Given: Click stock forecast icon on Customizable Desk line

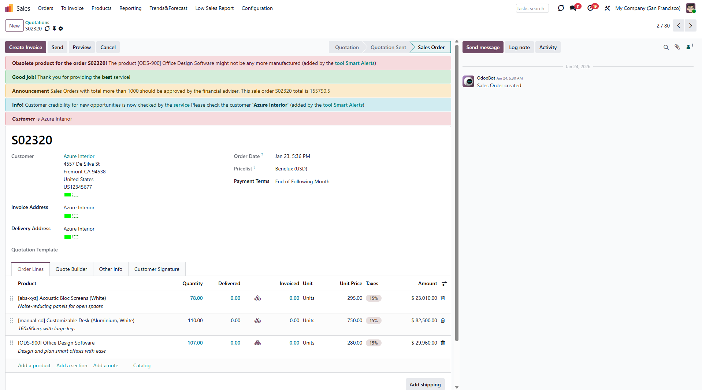Looking at the screenshot, I should tap(257, 320).
